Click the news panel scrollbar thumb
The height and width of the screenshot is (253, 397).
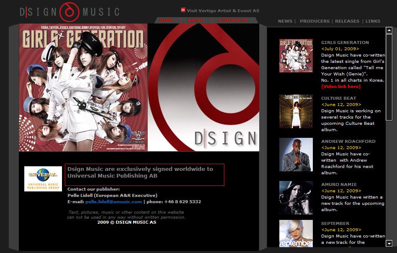pyautogui.click(x=389, y=77)
